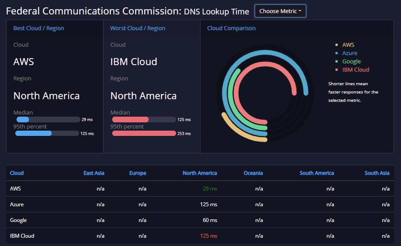Click the Federal Communications Commission title
Screen dimensions: 401x246
(x=93, y=11)
